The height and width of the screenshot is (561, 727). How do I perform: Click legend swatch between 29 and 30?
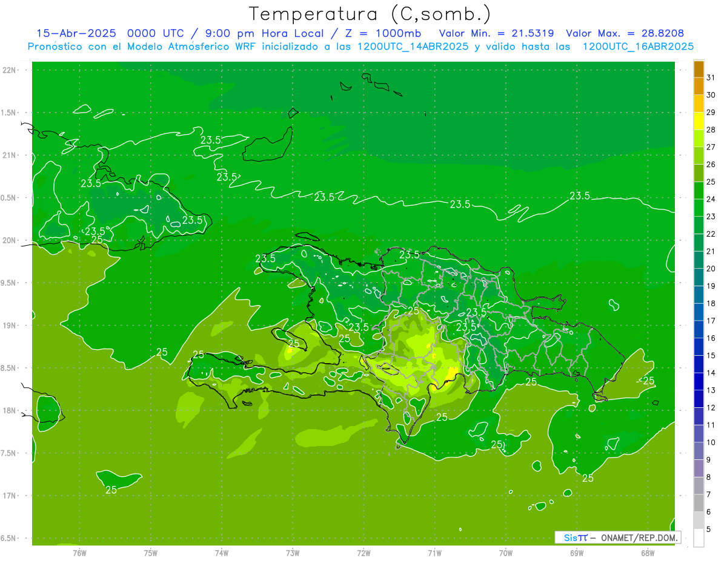pyautogui.click(x=699, y=104)
